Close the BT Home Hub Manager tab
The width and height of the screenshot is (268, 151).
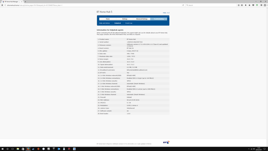[22, 2]
